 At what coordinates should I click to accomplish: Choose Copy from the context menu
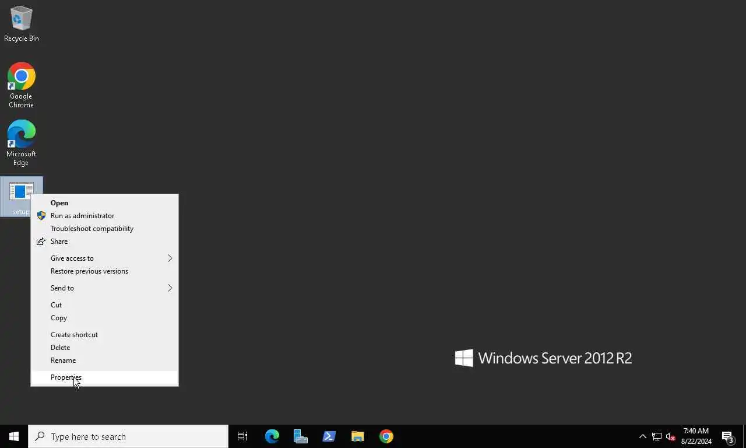tap(104, 318)
